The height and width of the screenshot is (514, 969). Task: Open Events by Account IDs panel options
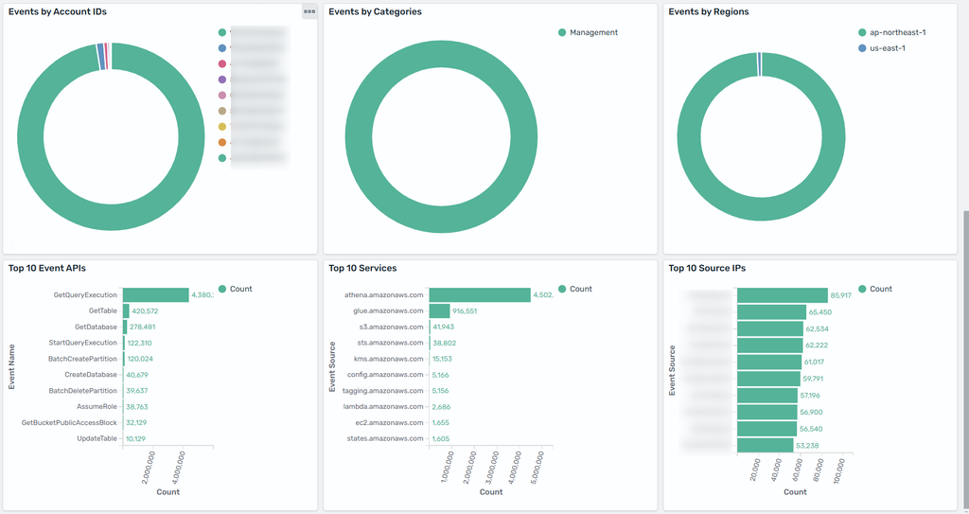tap(309, 11)
